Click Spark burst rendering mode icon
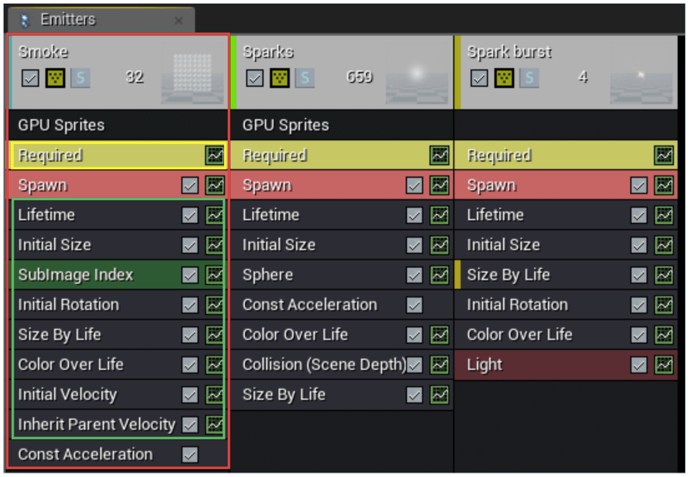The width and height of the screenshot is (691, 477). coord(504,77)
